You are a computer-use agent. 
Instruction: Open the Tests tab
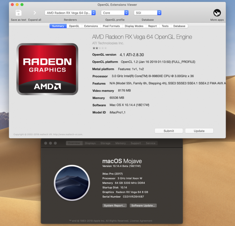coord(165,26)
